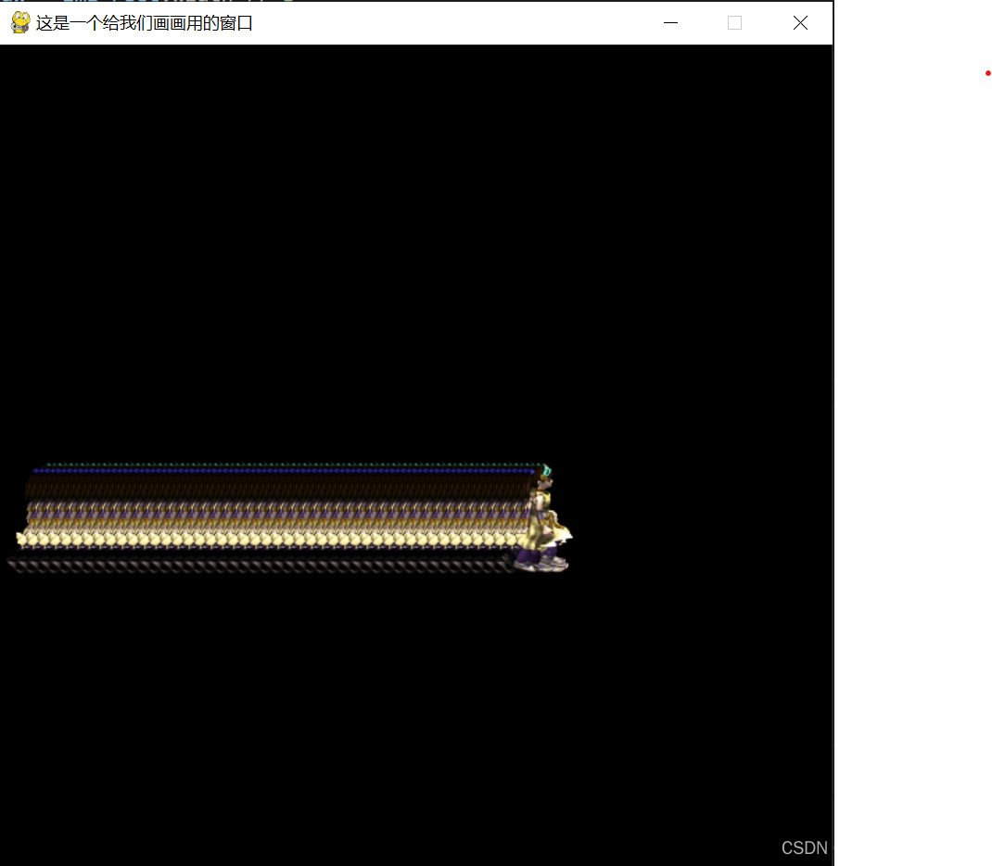Click the pygame snake icon in title bar
This screenshot has width=992, height=866.
[20, 23]
